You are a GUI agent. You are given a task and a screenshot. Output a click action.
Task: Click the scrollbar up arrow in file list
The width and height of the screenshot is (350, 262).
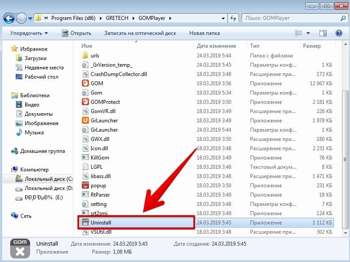(x=345, y=45)
